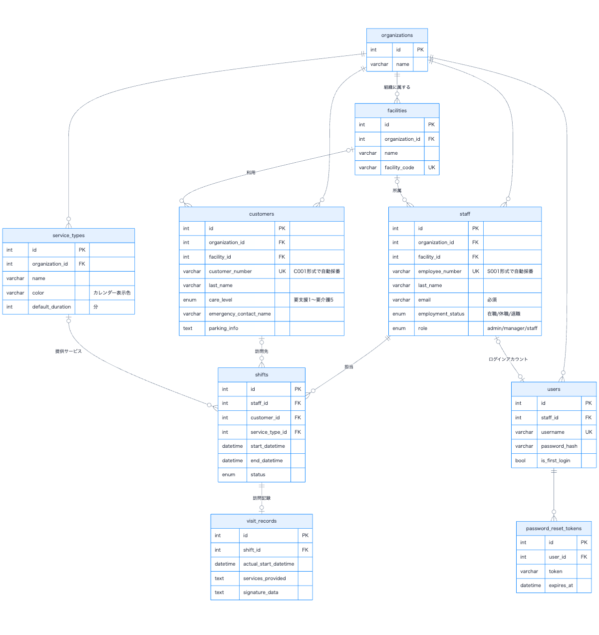Select staff_id in the users table
Image resolution: width=599 pixels, height=635 pixels.
tap(559, 418)
